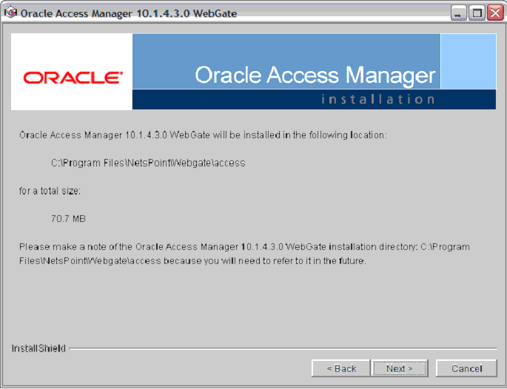Click the 'Please make a note' paragraph
Screen dimensions: 507x389
pyautogui.click(x=244, y=254)
